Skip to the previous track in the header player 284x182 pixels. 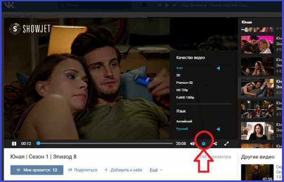point(160,5)
